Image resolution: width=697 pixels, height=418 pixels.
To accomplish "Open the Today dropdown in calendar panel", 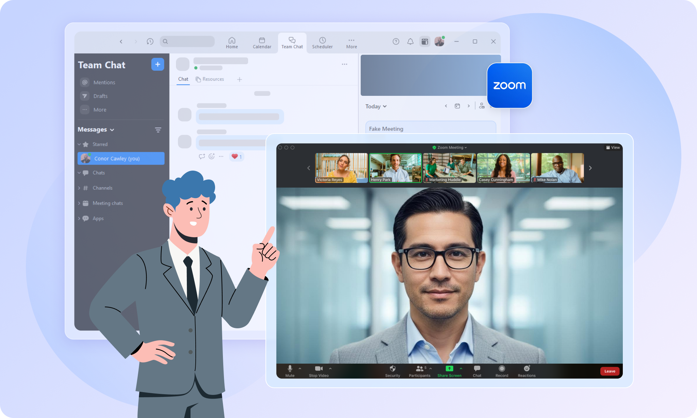I will tap(376, 106).
